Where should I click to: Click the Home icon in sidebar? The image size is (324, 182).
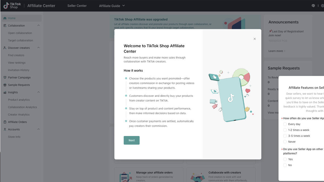click(5, 18)
